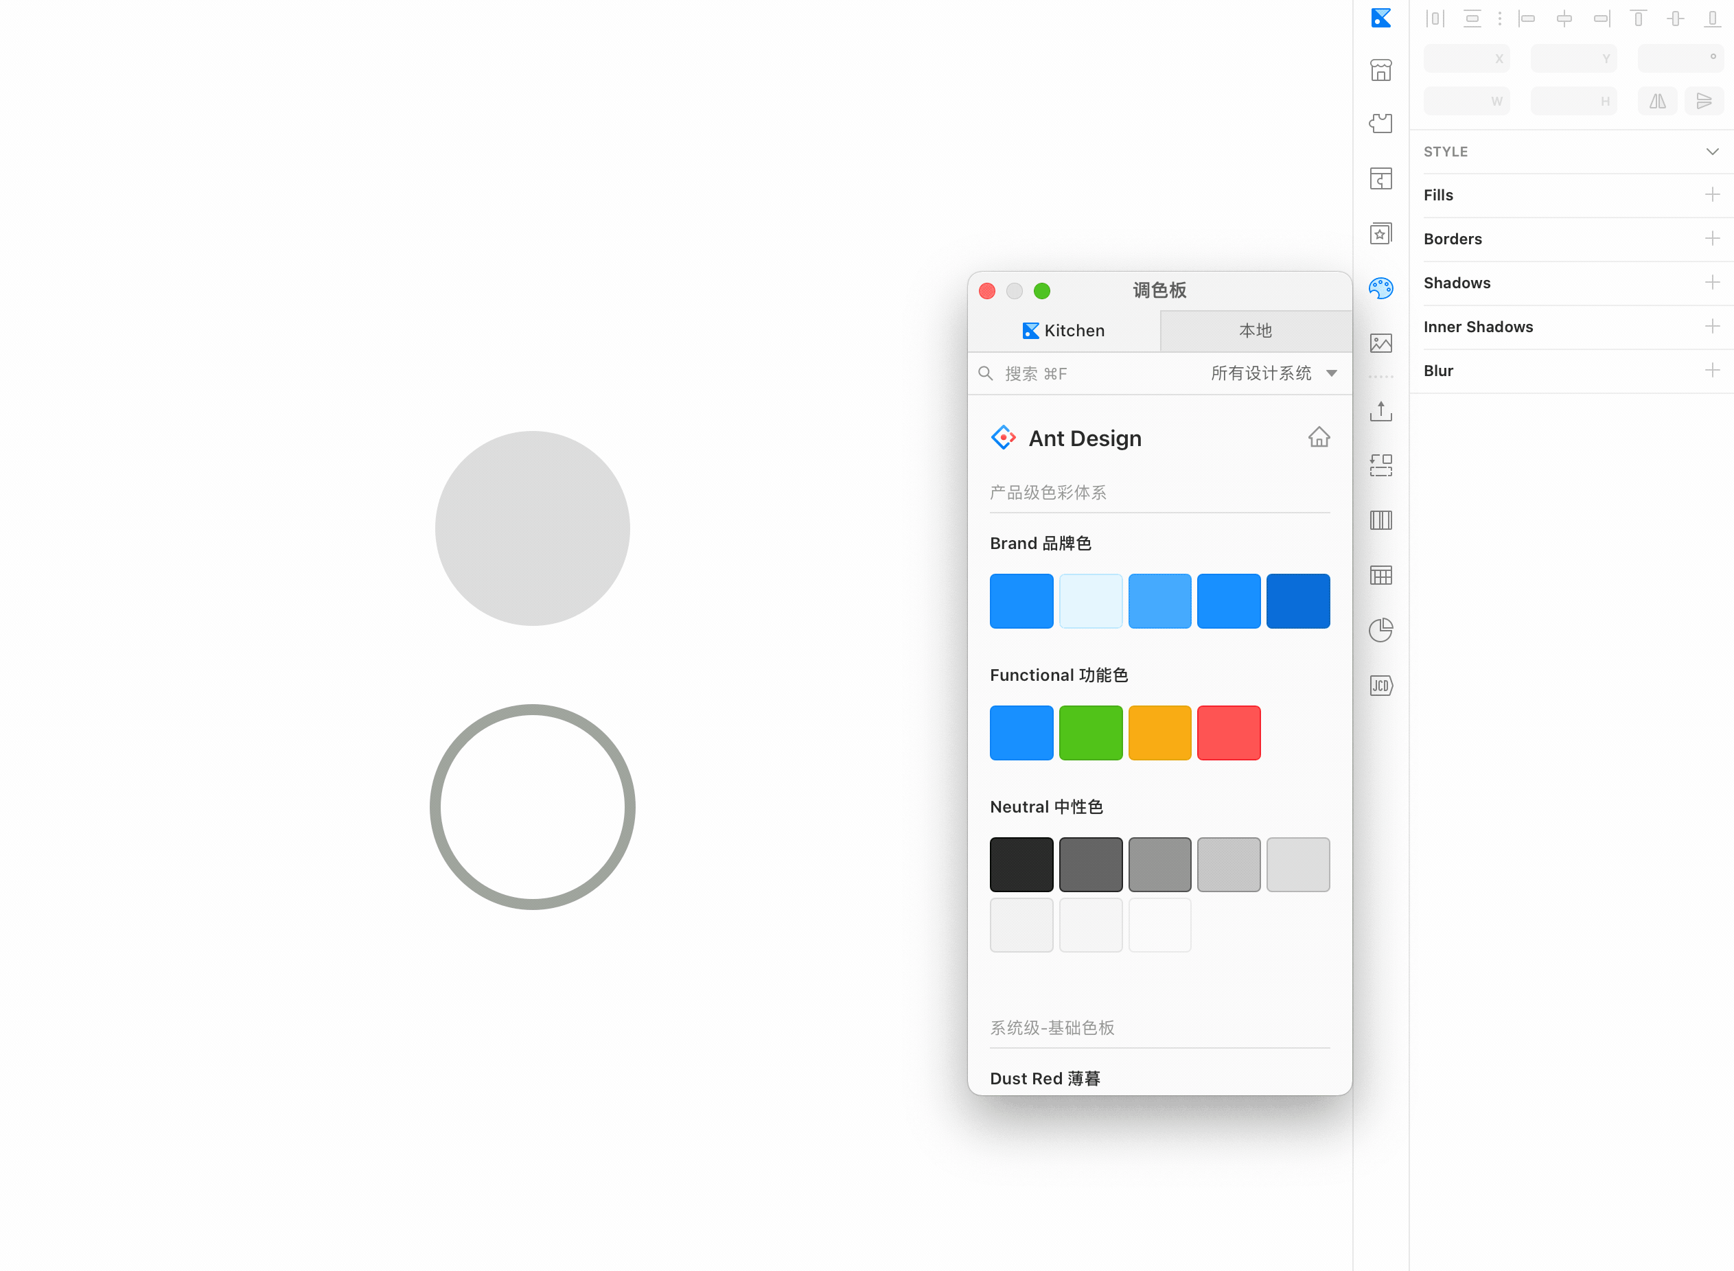
Task: Switch to the 本地 tab
Action: coord(1256,331)
